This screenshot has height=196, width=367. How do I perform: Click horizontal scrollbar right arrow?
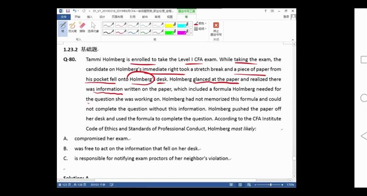coord(290,180)
